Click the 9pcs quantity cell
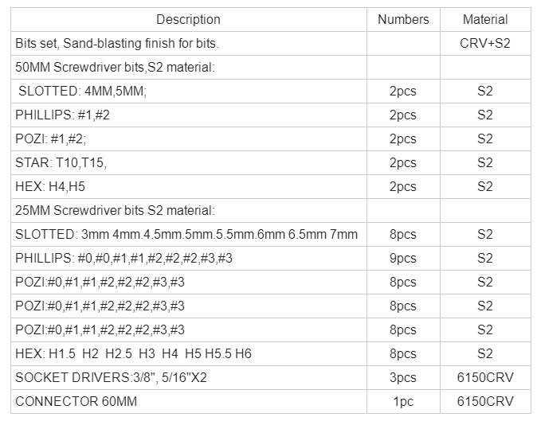 [403, 258]
